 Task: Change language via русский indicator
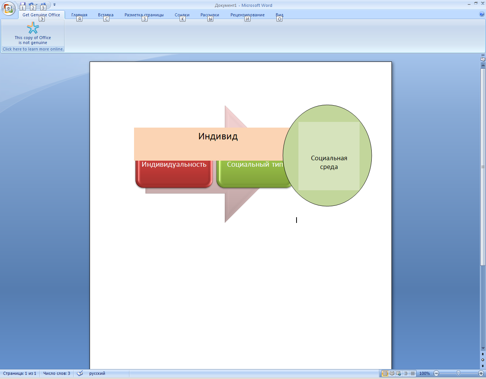(97, 373)
